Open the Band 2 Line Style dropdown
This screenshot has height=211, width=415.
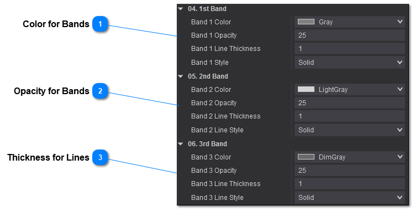(x=350, y=130)
